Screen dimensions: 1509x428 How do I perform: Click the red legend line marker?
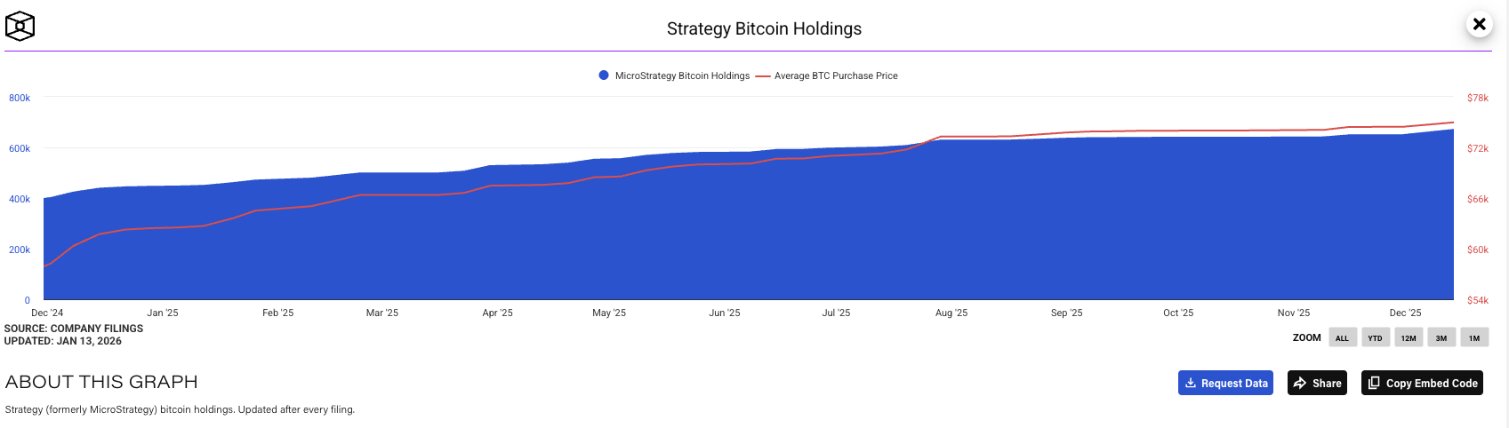tap(763, 76)
